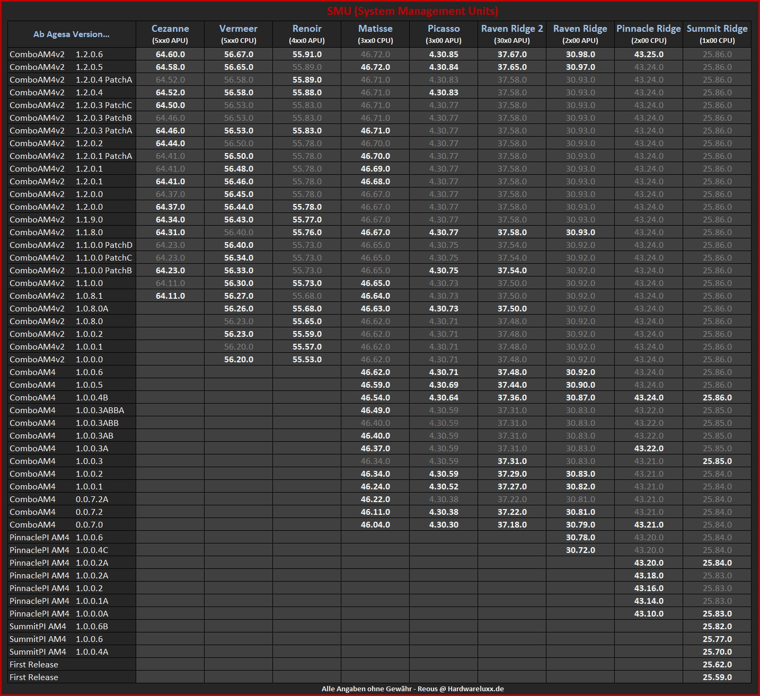The height and width of the screenshot is (696, 760).
Task: Select the Matisse value 46.59.0
Action: tap(375, 385)
